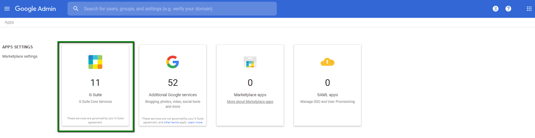
Task: Focus the search users and settings field
Action: pos(172,9)
